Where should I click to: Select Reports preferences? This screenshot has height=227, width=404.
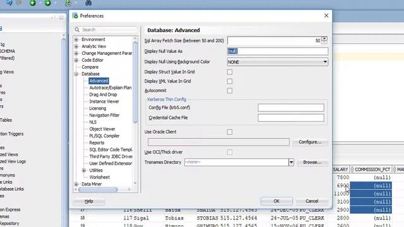97,143
